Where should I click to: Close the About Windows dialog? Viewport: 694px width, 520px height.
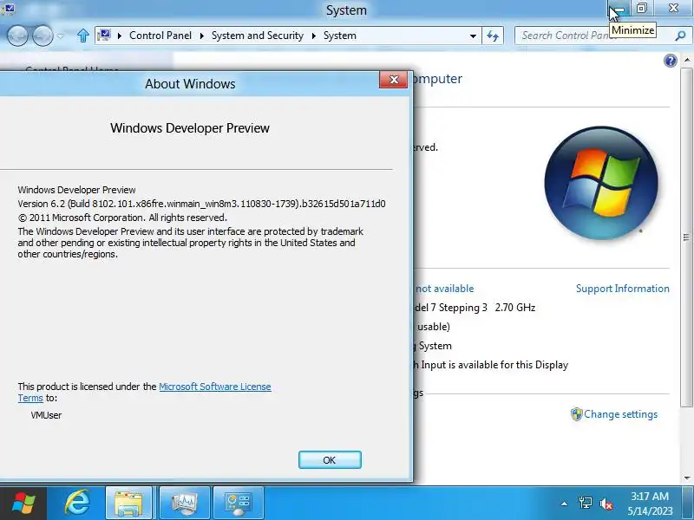point(393,80)
